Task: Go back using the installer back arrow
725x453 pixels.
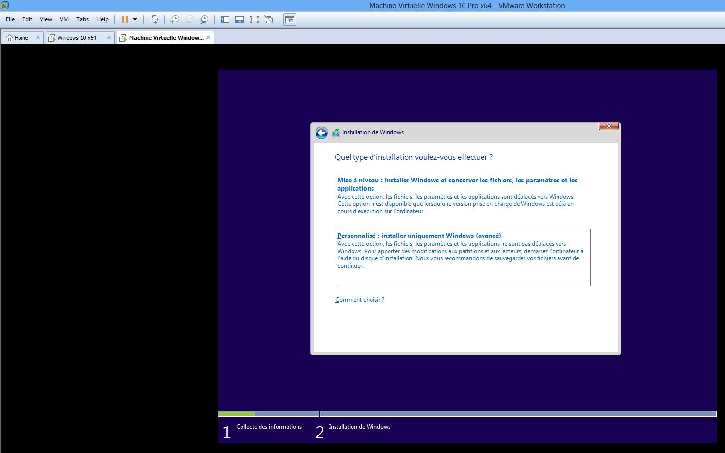Action: 321,133
